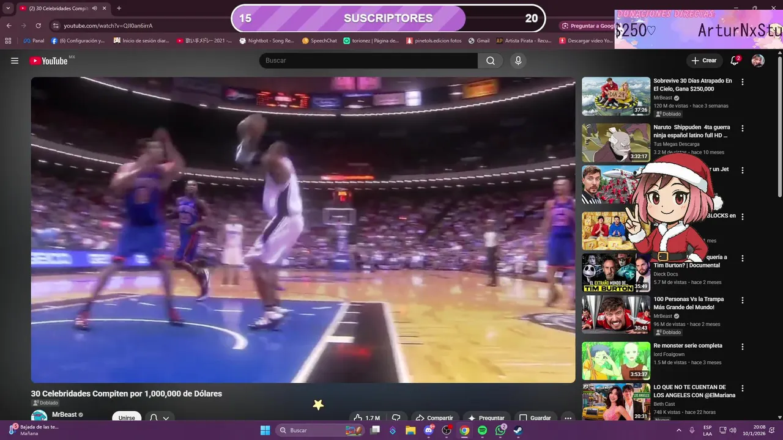Open the Configuración Facebook bookmark
The width and height of the screenshot is (783, 440).
tap(78, 41)
